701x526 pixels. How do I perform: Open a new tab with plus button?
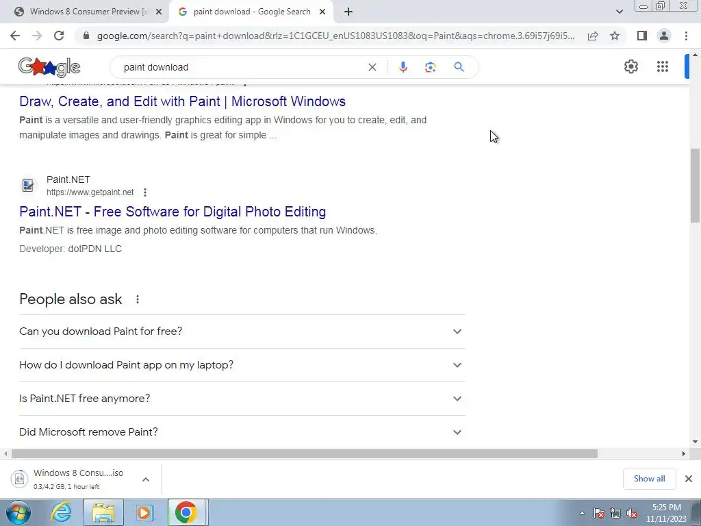click(348, 12)
